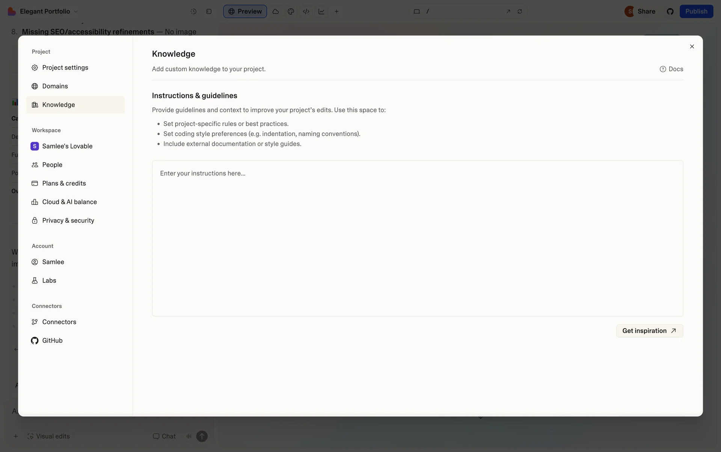Open the Docs help link
This screenshot has height=452, width=721.
(671, 69)
